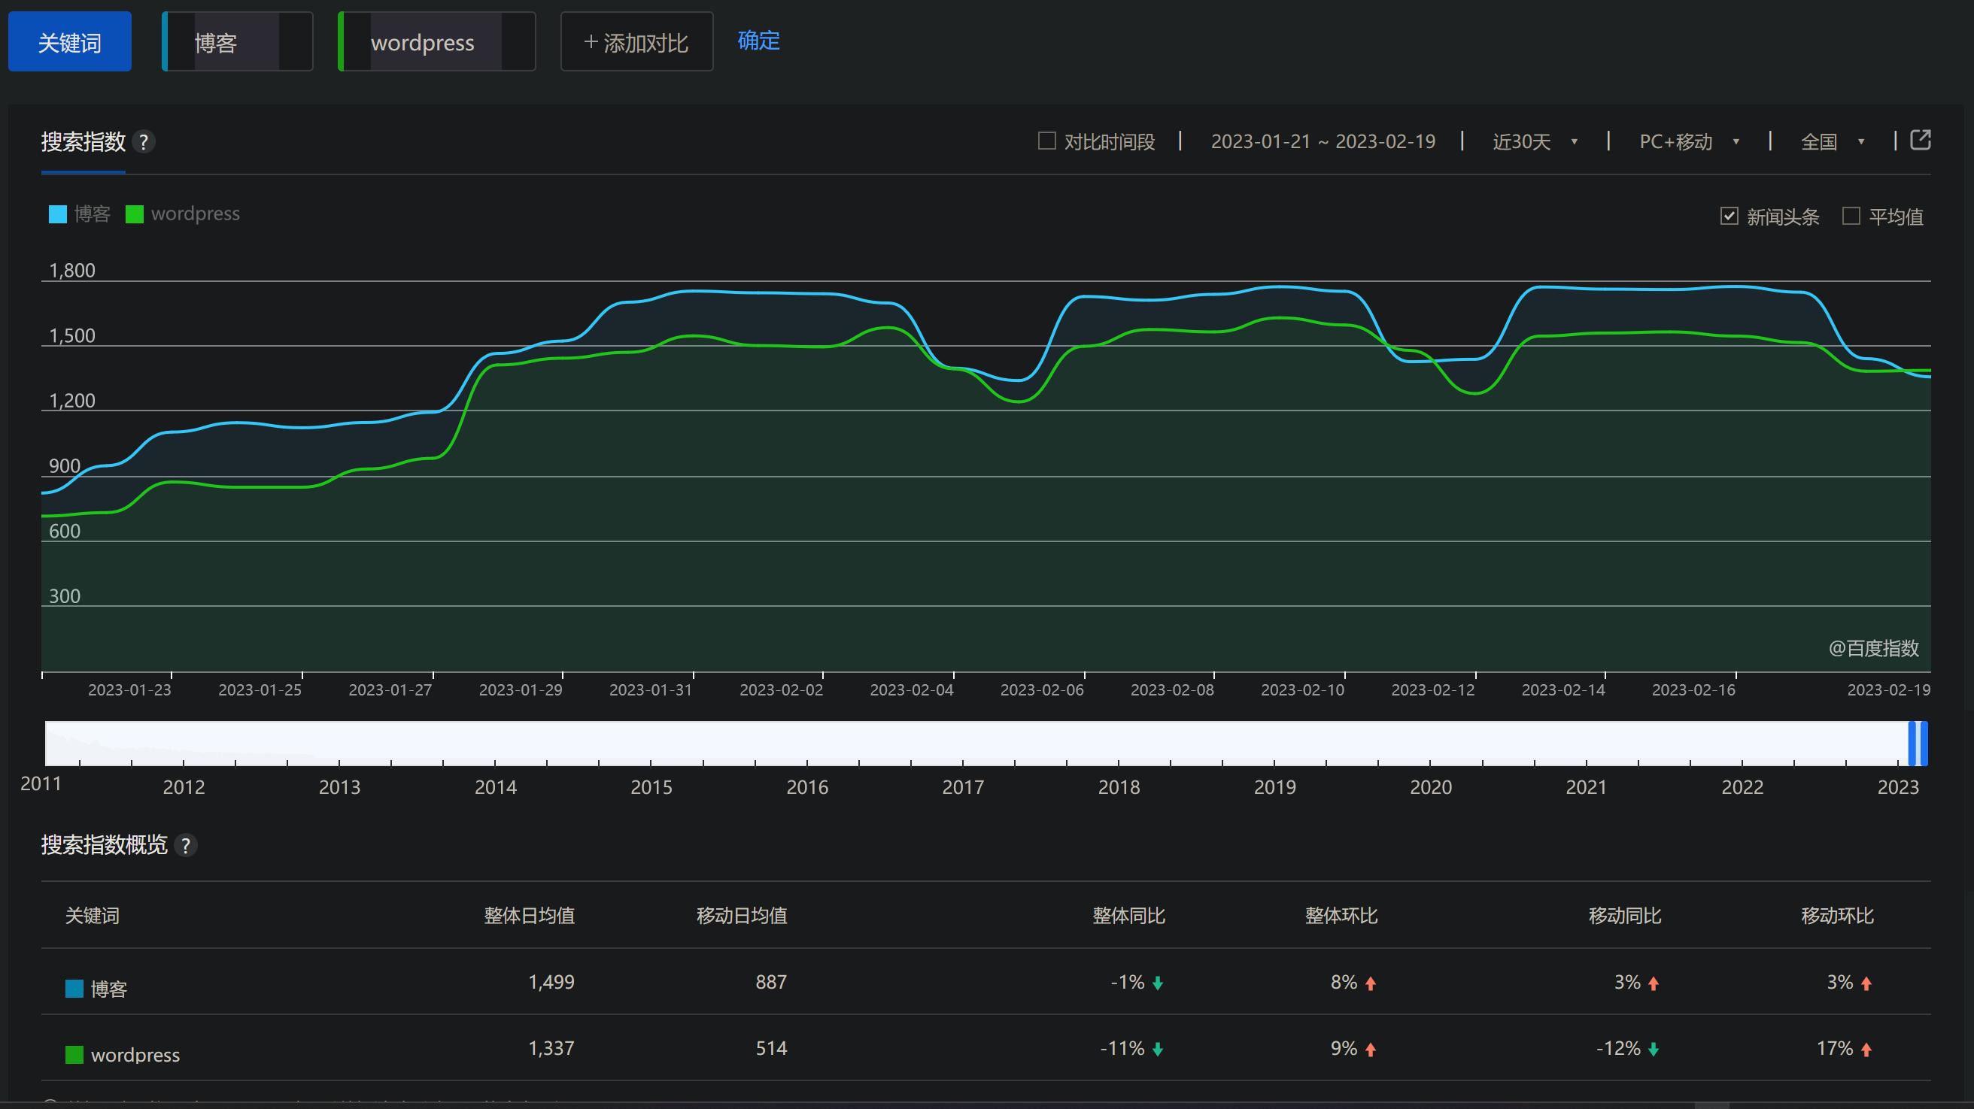
Task: Click the help icon beside 搜索指数
Action: click(x=143, y=141)
